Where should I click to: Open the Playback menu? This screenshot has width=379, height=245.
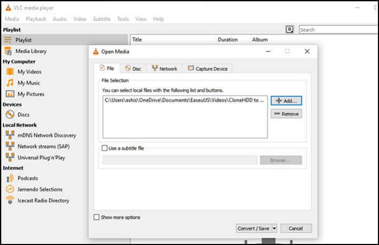click(36, 19)
